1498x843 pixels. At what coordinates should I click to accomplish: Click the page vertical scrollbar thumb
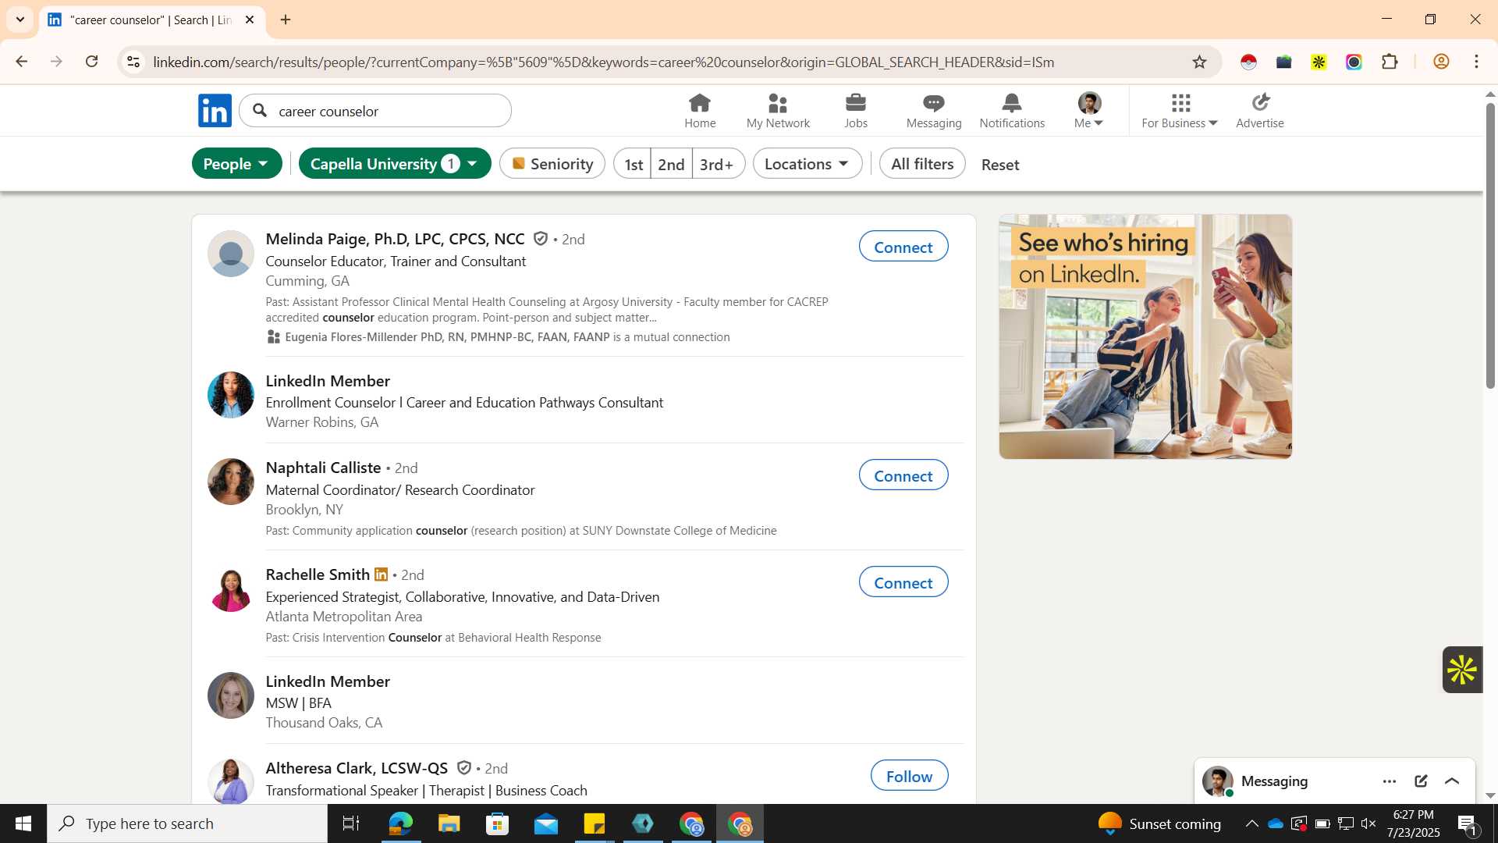coord(1490,245)
